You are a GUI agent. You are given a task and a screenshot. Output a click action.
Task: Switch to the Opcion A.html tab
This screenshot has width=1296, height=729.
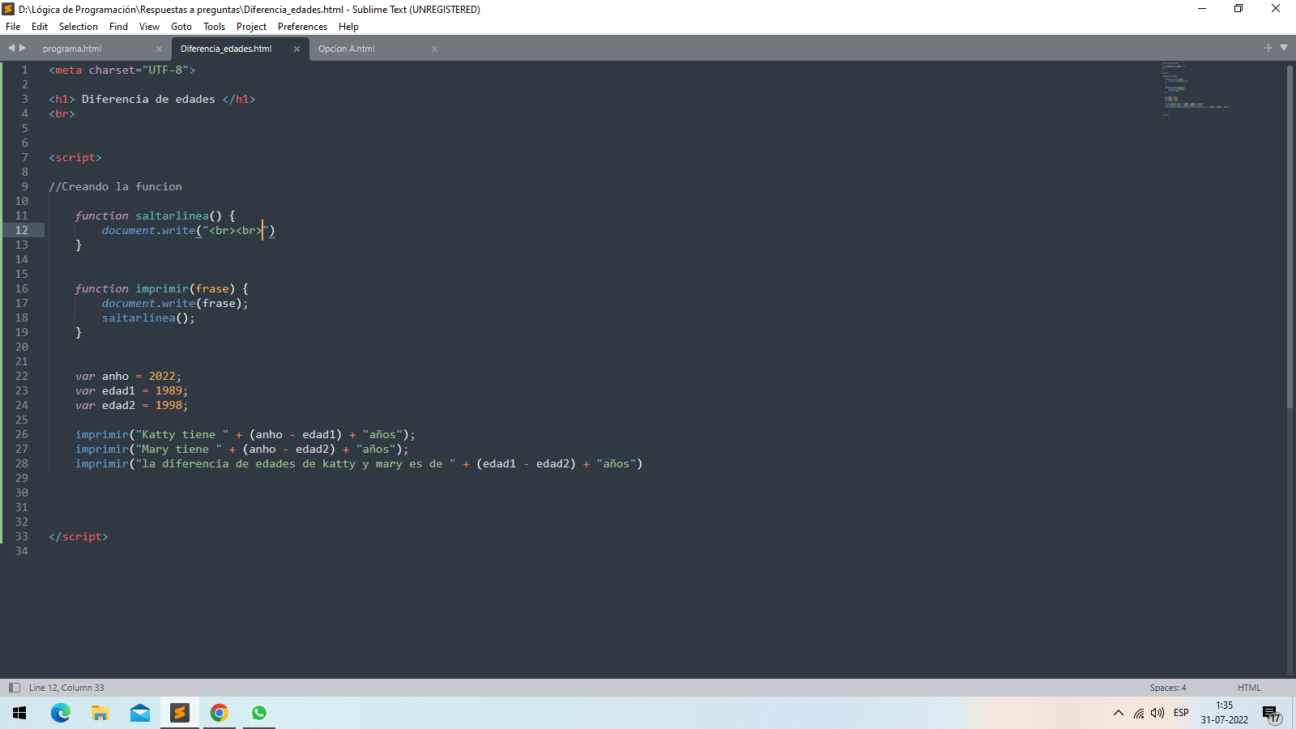tap(347, 49)
